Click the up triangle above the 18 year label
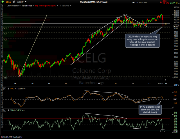Viewport: 180px width, 139px height. tap(165, 80)
